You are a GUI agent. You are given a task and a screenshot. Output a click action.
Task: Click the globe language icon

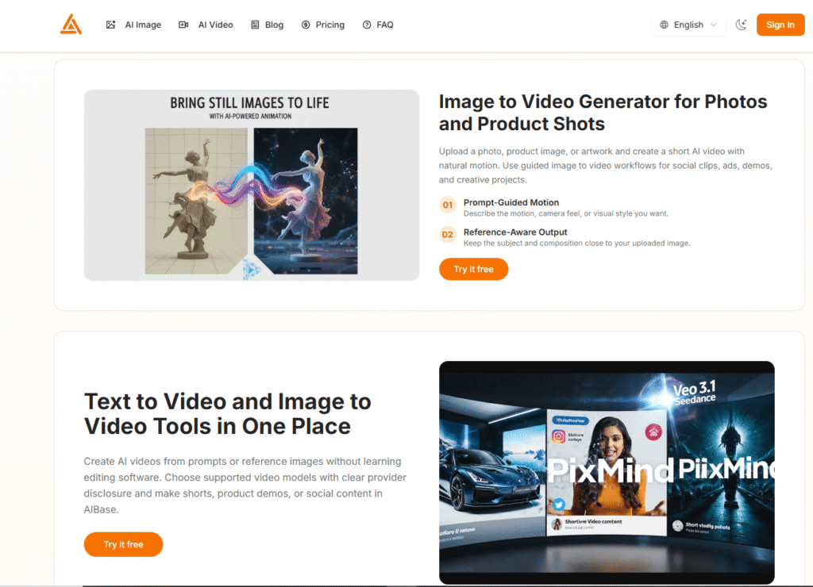click(x=665, y=25)
